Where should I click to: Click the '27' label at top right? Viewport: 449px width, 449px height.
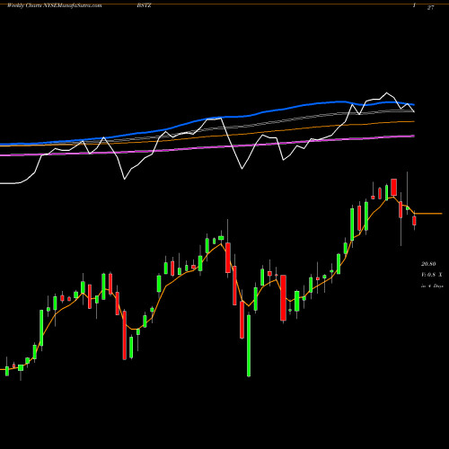pos(430,8)
